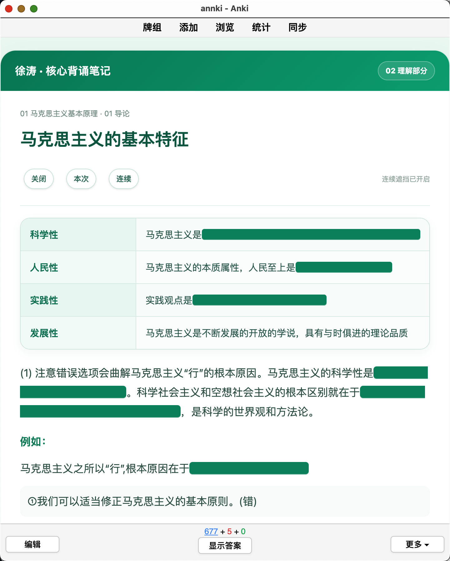Reveal the mask before 是科学的世界观和方法论
This screenshot has width=450, height=561.
[x=100, y=411]
